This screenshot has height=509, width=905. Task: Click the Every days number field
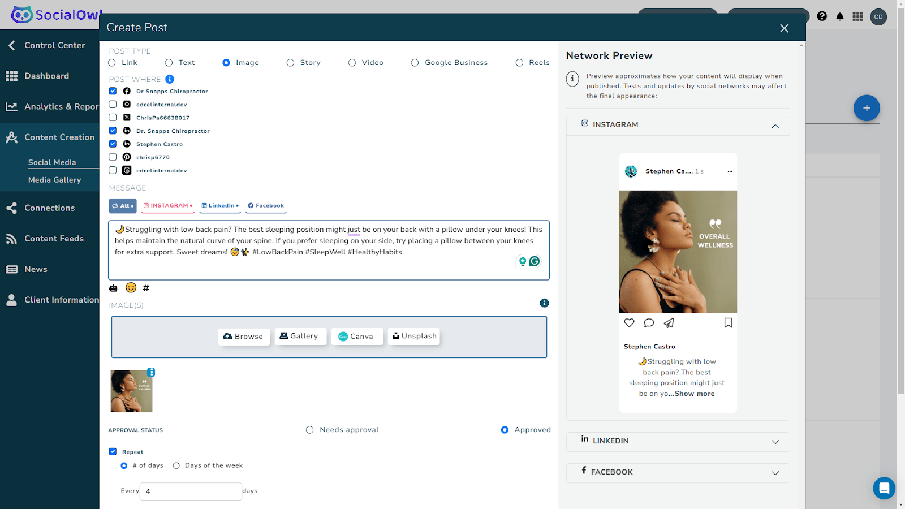191,491
